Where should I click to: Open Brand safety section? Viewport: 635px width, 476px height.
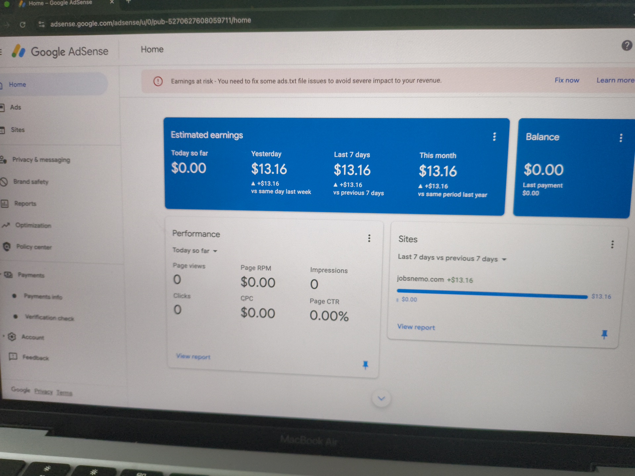pyautogui.click(x=31, y=182)
